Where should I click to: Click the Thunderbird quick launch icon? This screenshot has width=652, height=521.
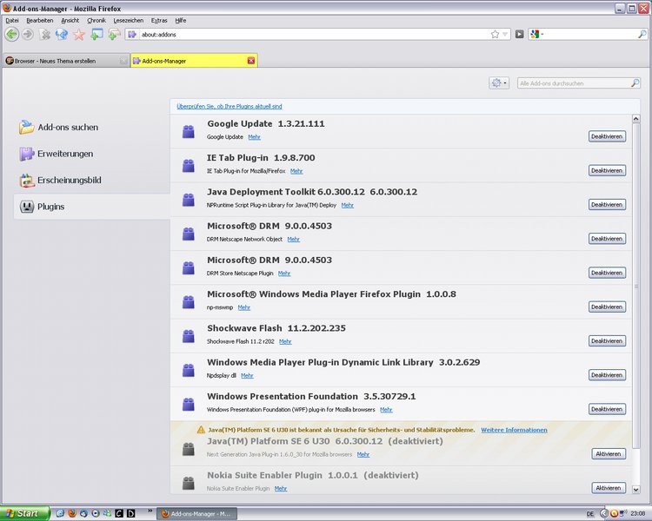click(x=83, y=513)
